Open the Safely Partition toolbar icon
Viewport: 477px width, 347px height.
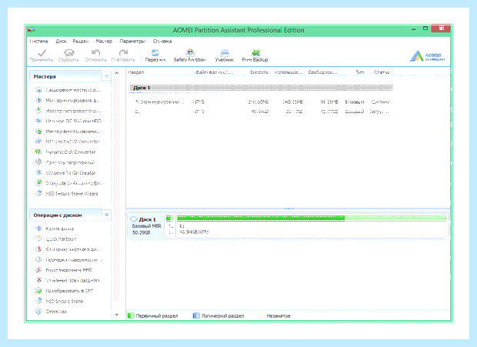point(190,52)
